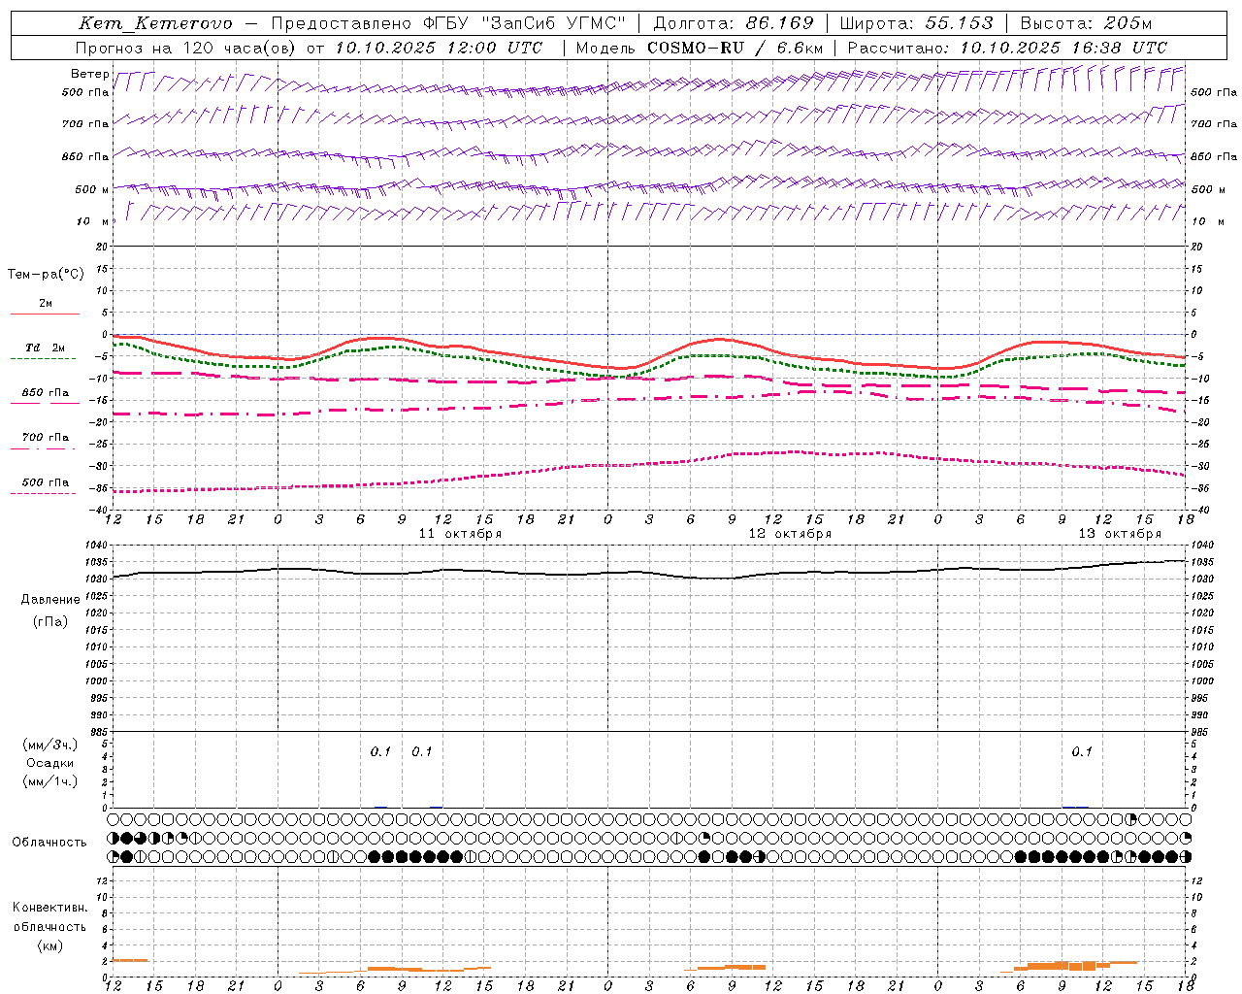Click the 'Давление' pressure section label
The width and height of the screenshot is (1242, 994).
pyautogui.click(x=50, y=600)
